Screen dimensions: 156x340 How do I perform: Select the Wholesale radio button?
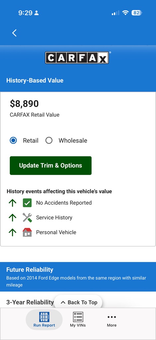click(x=49, y=140)
